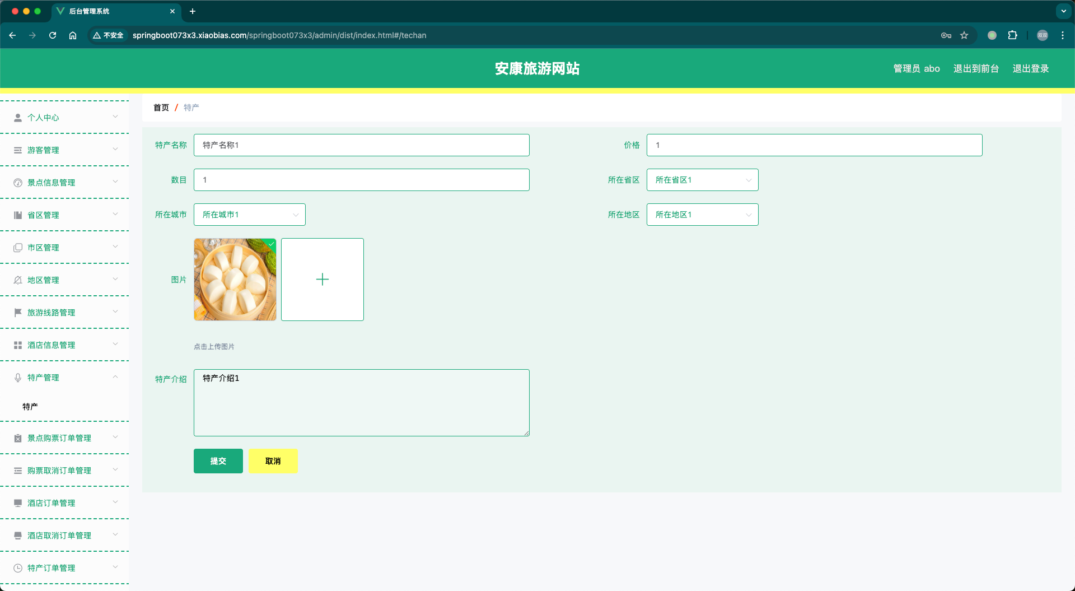Click the browser profile avatar
This screenshot has width=1075, height=591.
pos(1043,35)
